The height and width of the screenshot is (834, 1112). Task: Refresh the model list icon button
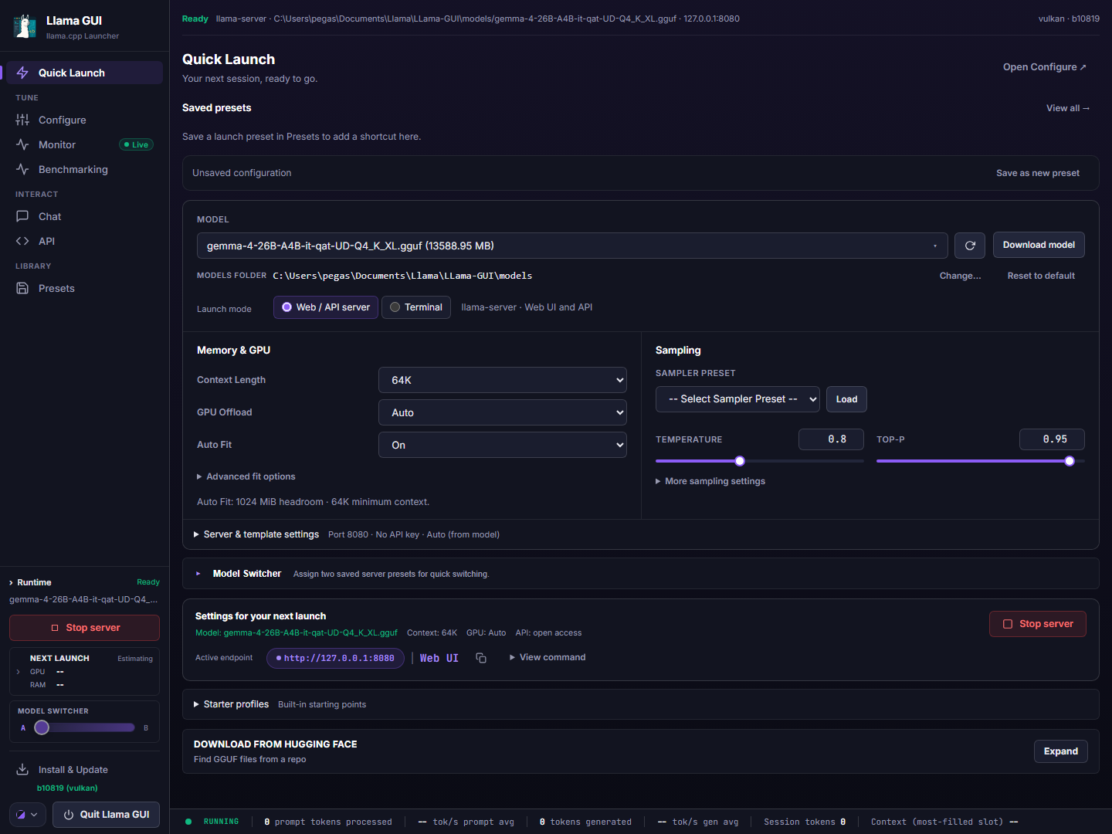coord(970,246)
